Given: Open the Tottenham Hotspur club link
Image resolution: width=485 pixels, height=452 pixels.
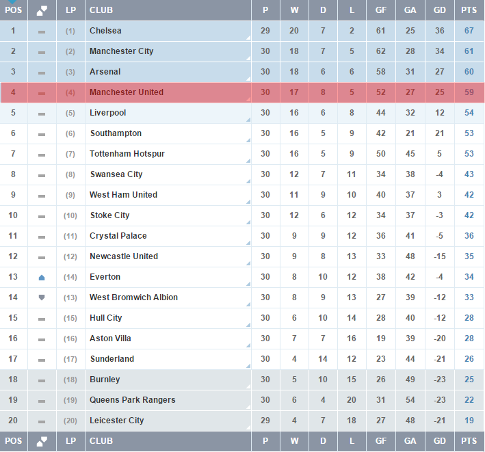Looking at the screenshot, I should tap(127, 154).
